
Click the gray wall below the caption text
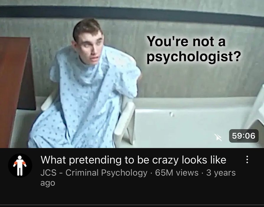click(x=194, y=81)
